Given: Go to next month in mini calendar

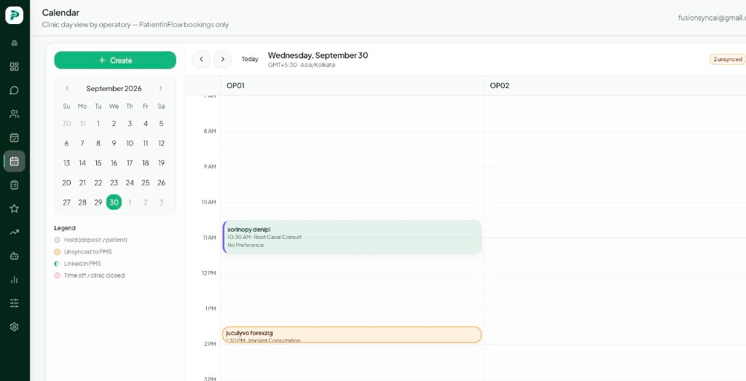Looking at the screenshot, I should pyautogui.click(x=161, y=88).
